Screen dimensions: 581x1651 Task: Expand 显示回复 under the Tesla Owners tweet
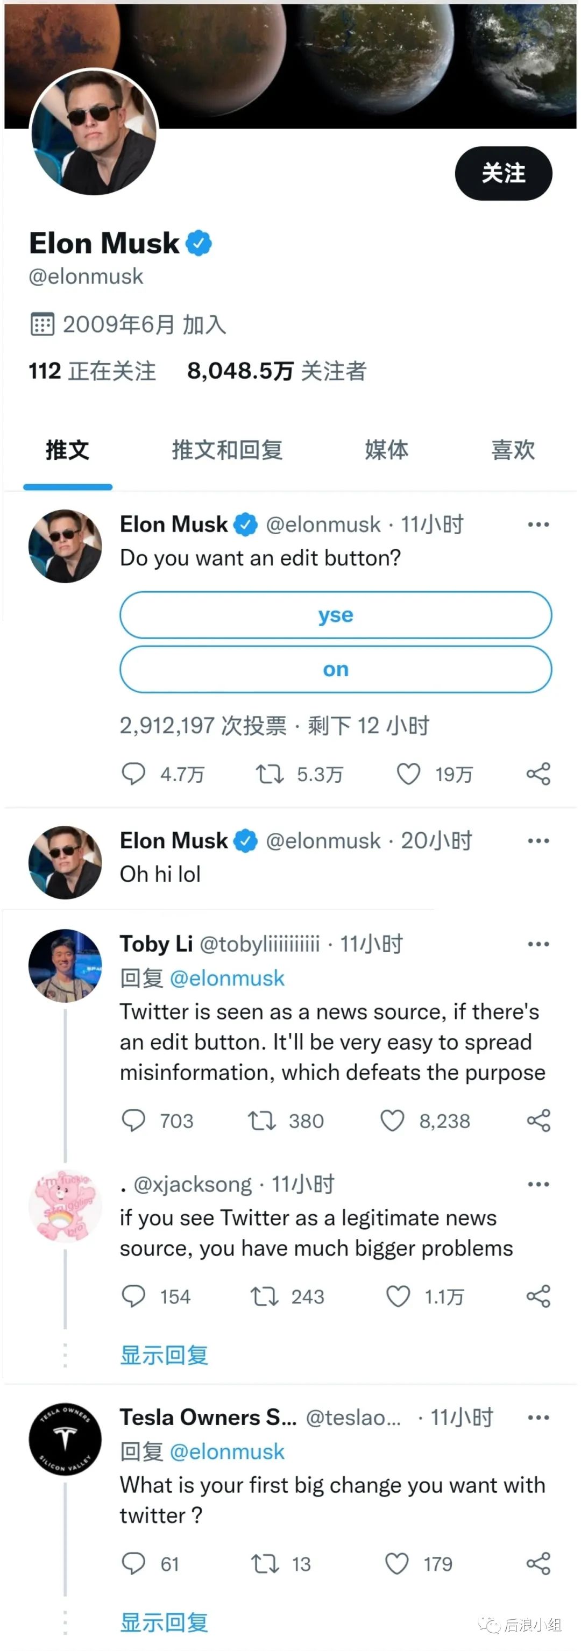164,1623
